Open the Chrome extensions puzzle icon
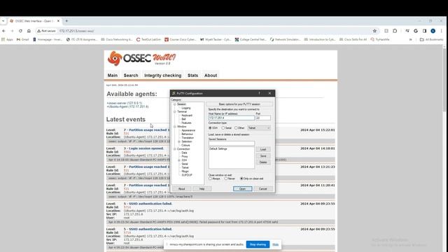The width and height of the screenshot is (448, 252). (395, 31)
